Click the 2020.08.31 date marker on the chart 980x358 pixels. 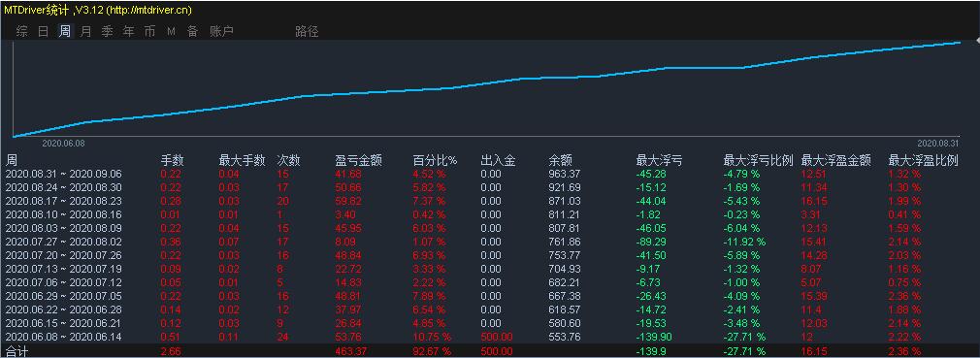[x=938, y=143]
